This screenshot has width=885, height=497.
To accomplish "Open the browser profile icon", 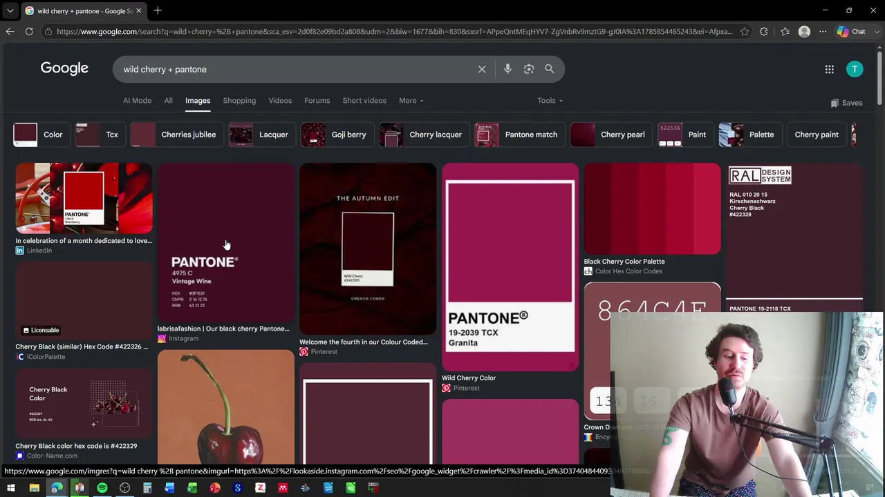I will coord(804,31).
